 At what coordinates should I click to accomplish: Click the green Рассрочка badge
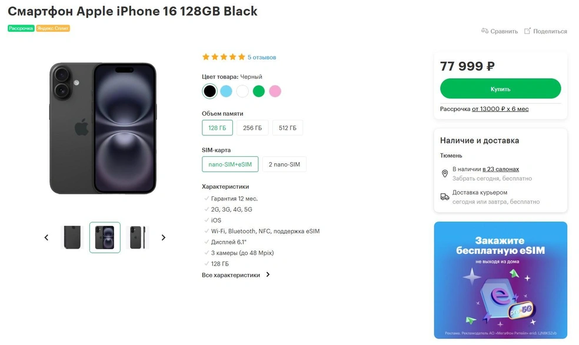21,28
